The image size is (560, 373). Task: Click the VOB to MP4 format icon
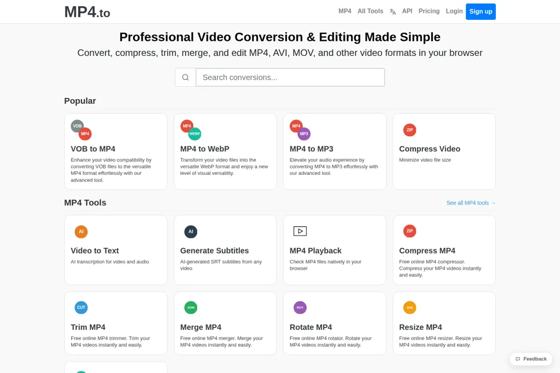(x=81, y=130)
